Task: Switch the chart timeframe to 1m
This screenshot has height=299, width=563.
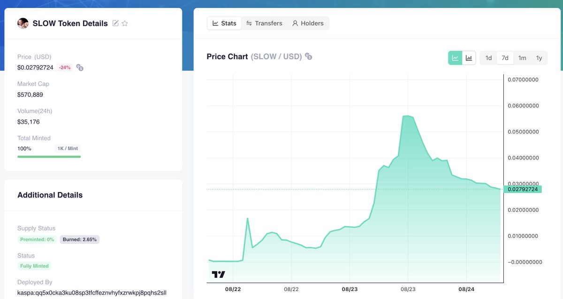Action: coord(522,58)
